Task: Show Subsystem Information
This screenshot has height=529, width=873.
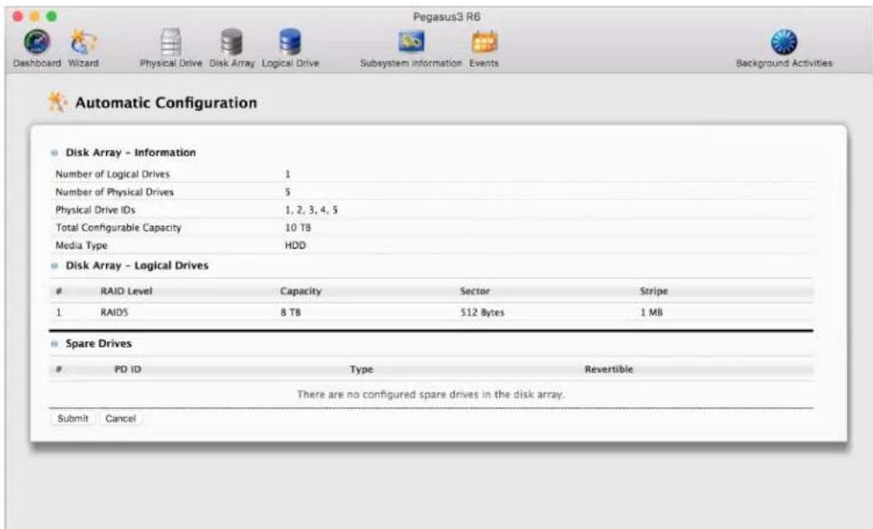Action: point(411,49)
